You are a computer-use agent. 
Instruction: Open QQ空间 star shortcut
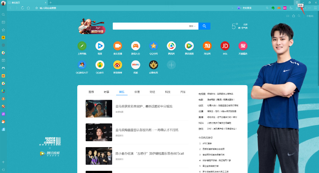pyautogui.click(x=154, y=46)
